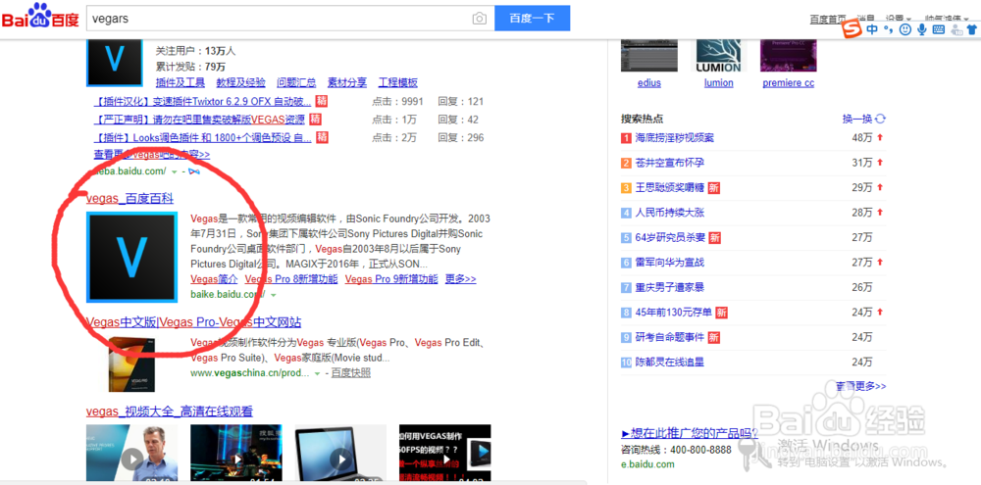Expand www.vegaschina.cn green dropdown arrow
Image resolution: width=981 pixels, height=485 pixels.
(317, 373)
